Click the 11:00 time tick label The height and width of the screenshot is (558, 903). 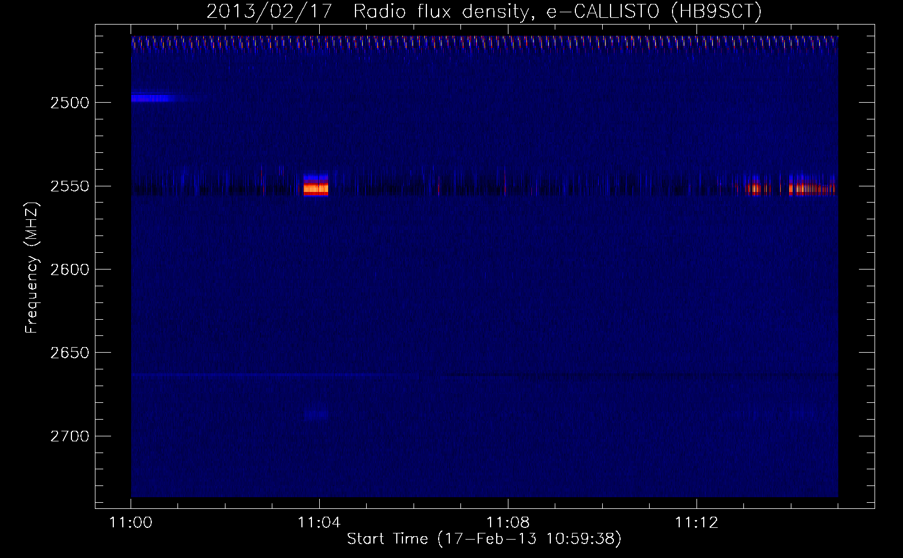pyautogui.click(x=131, y=523)
